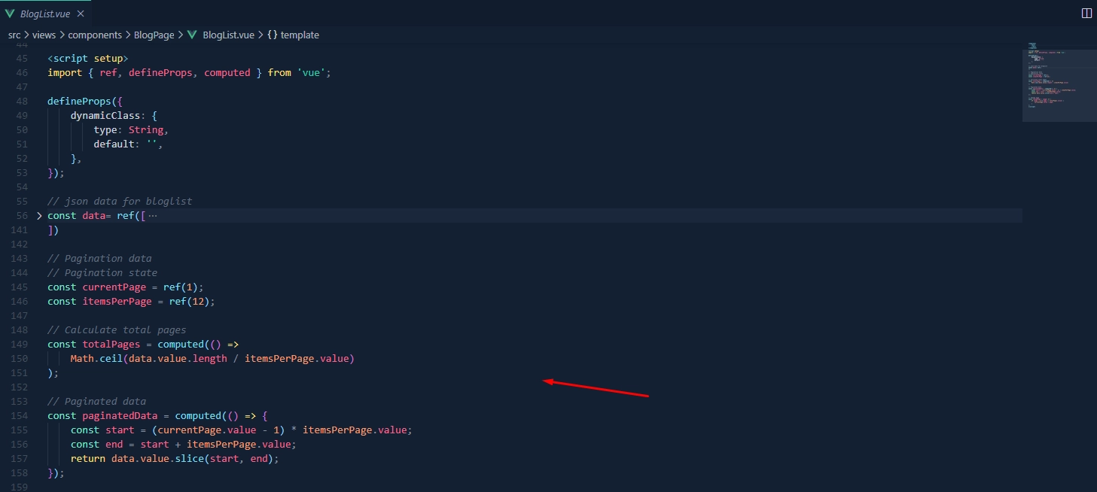Click the curly braces icon beside template

tap(273, 35)
